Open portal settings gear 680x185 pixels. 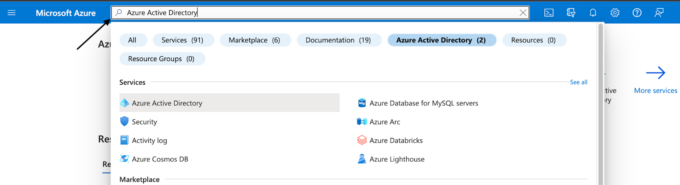click(x=615, y=13)
